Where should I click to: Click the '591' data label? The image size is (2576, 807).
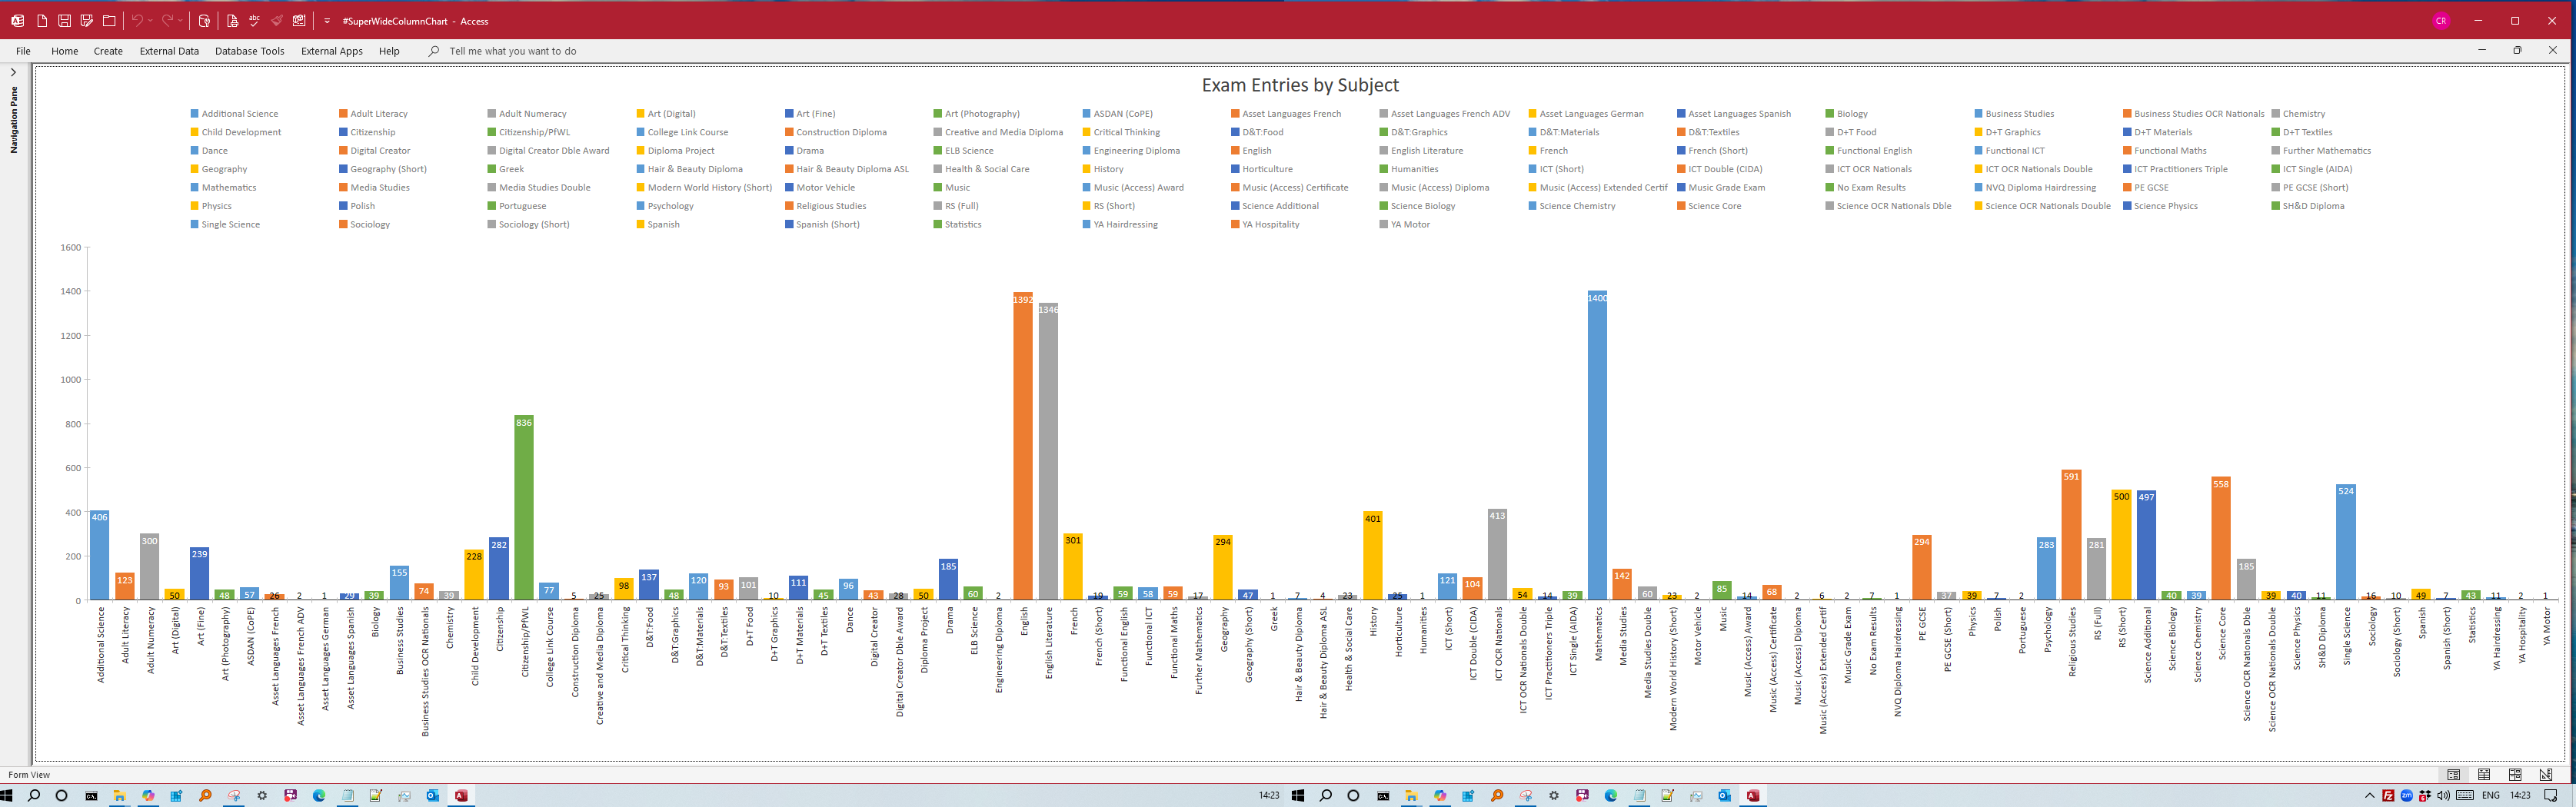pyautogui.click(x=2071, y=477)
